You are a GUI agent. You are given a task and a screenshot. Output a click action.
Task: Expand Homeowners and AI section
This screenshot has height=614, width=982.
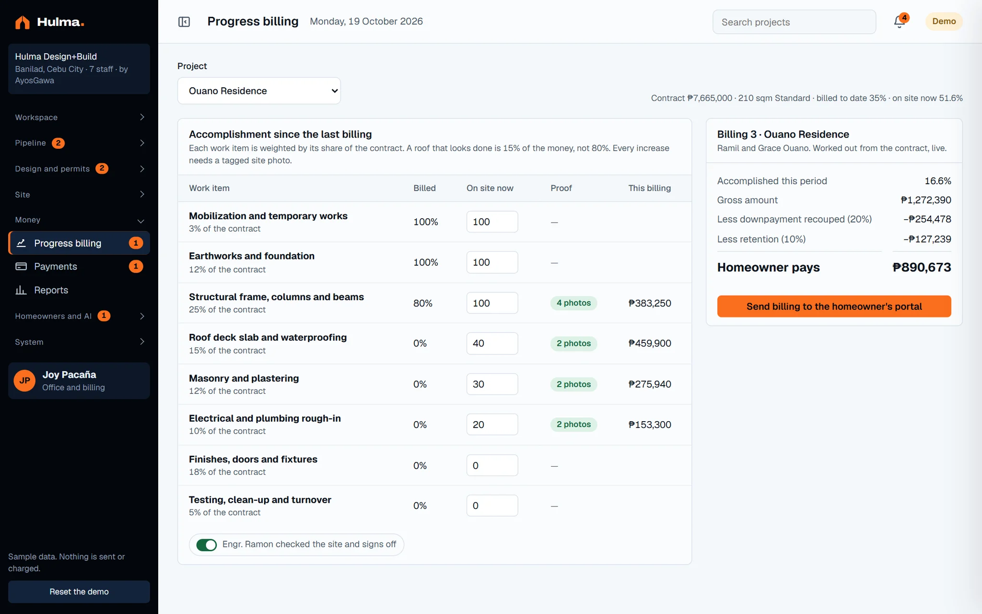pos(79,316)
